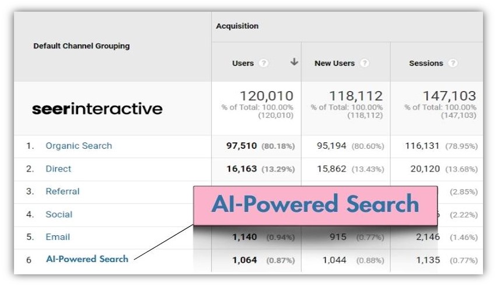
Task: Open the AI-Powered Search channel link
Action: tap(87, 259)
